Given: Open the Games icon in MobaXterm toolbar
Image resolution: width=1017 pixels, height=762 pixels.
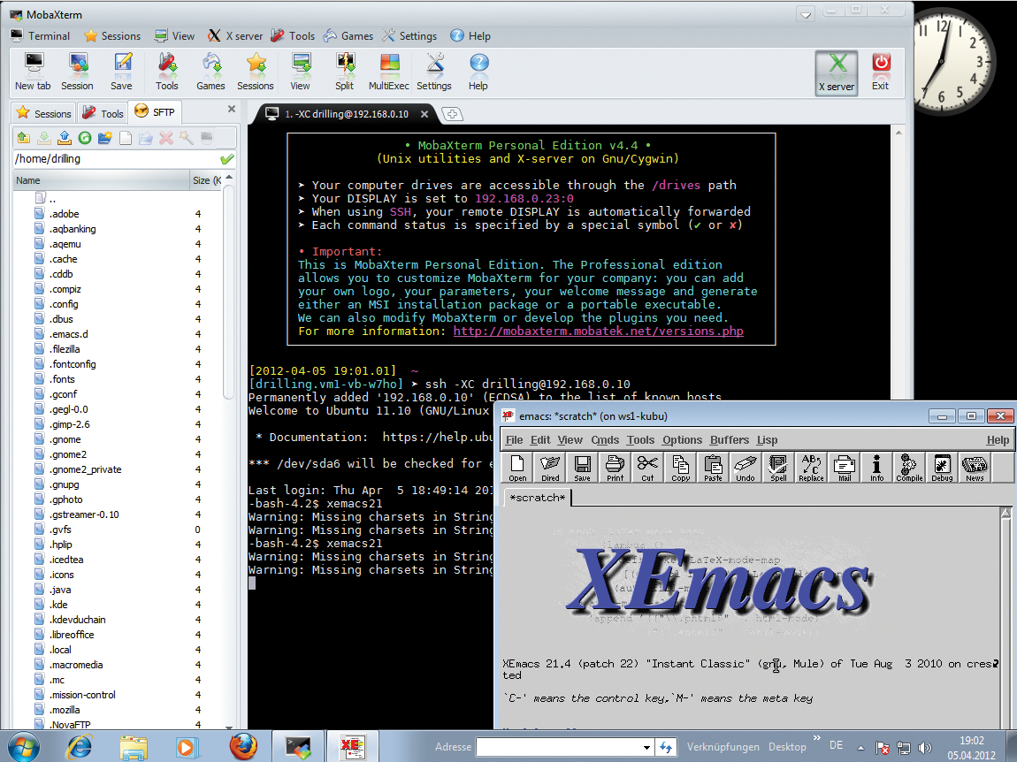Looking at the screenshot, I should [210, 71].
